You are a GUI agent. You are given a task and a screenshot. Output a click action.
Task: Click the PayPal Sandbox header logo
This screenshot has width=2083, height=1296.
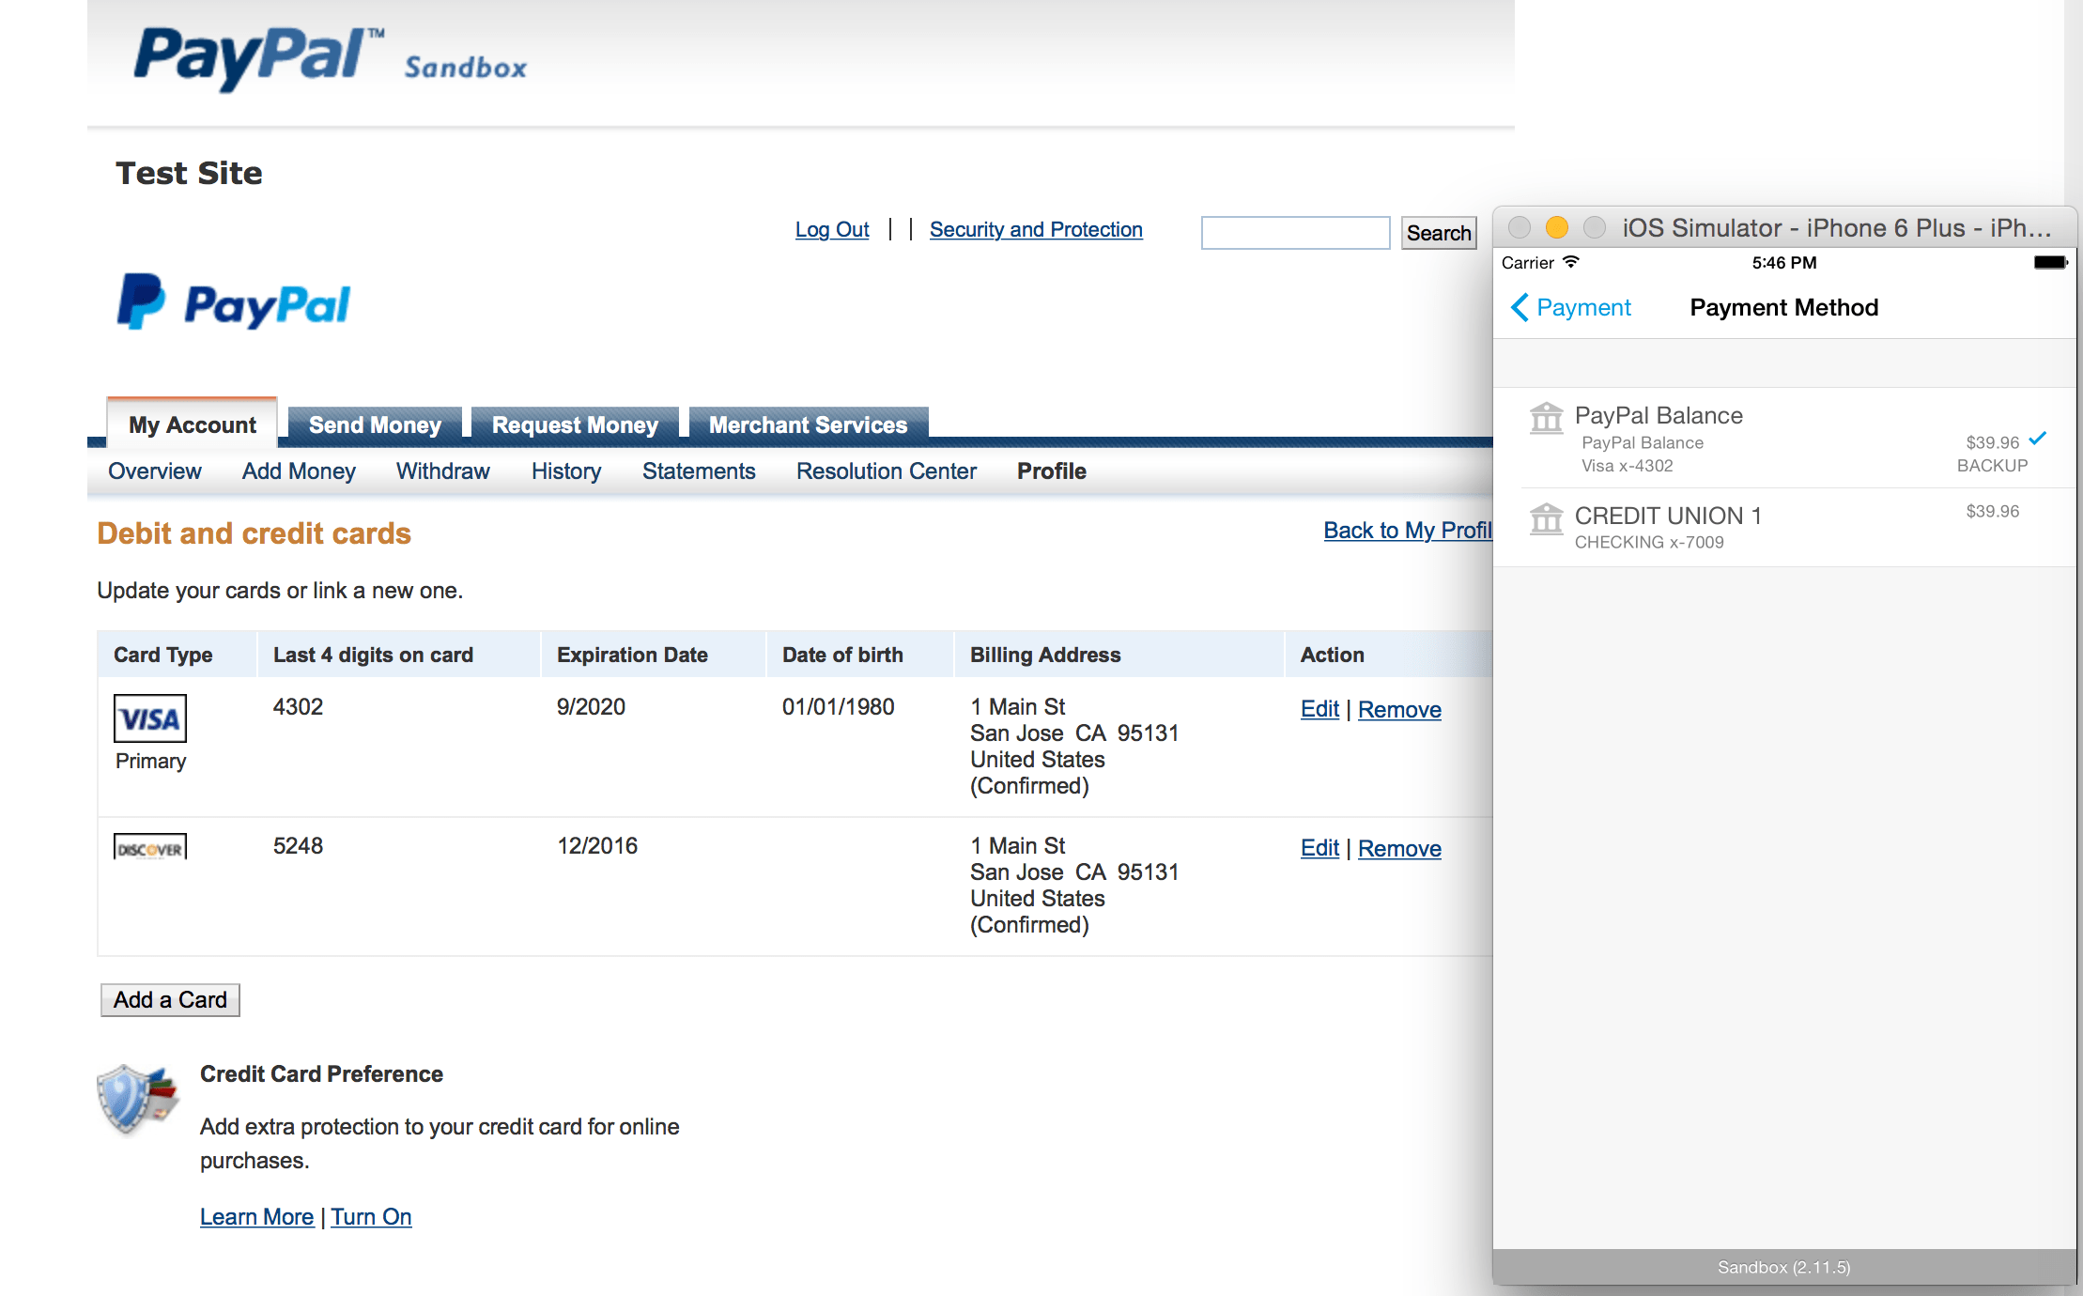(329, 58)
